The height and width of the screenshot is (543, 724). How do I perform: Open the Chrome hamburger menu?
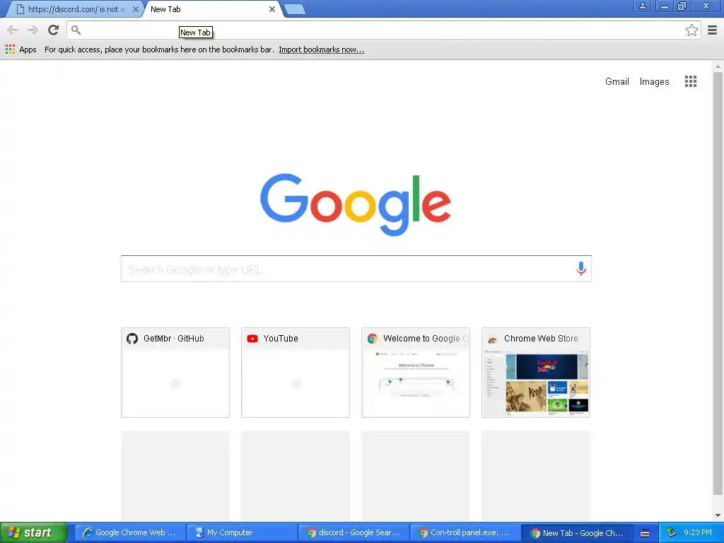pyautogui.click(x=713, y=30)
